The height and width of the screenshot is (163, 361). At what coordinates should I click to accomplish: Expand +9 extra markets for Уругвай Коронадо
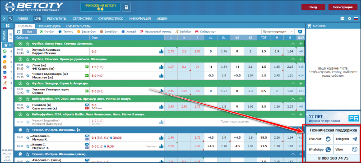point(301,51)
